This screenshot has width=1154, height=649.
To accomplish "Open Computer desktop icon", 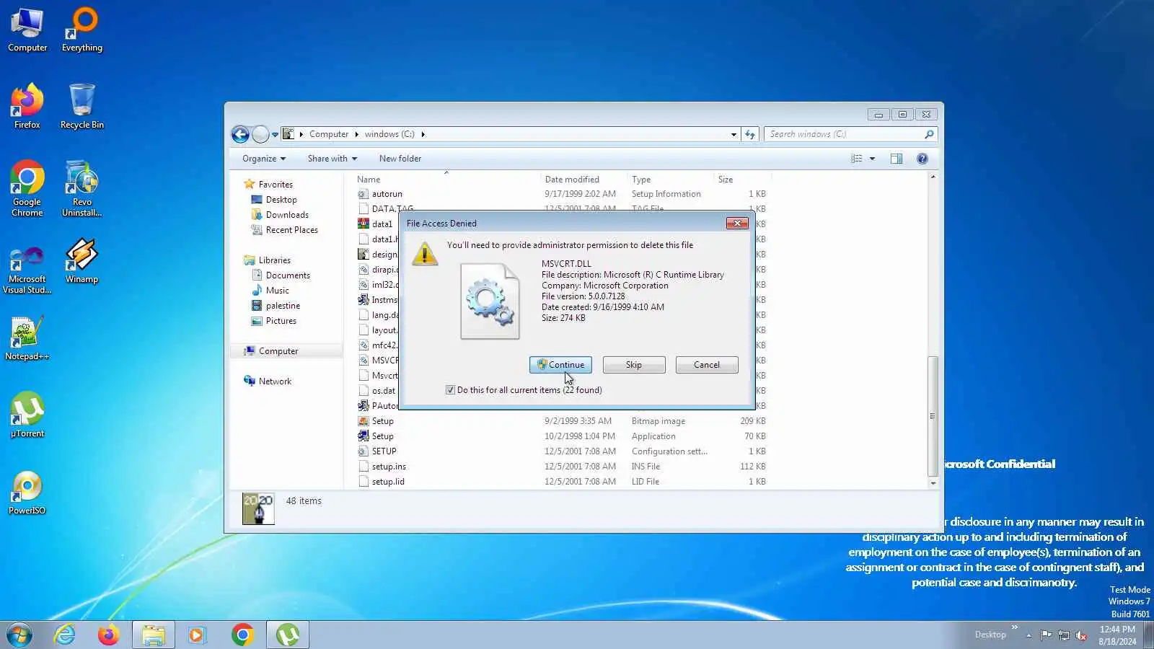I will pyautogui.click(x=27, y=30).
